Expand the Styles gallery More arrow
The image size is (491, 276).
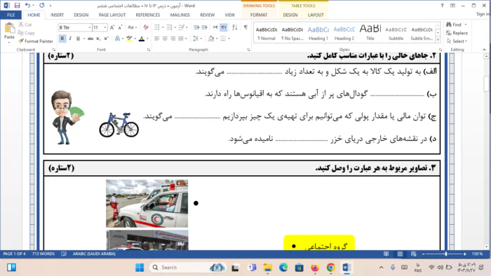tap(438, 40)
